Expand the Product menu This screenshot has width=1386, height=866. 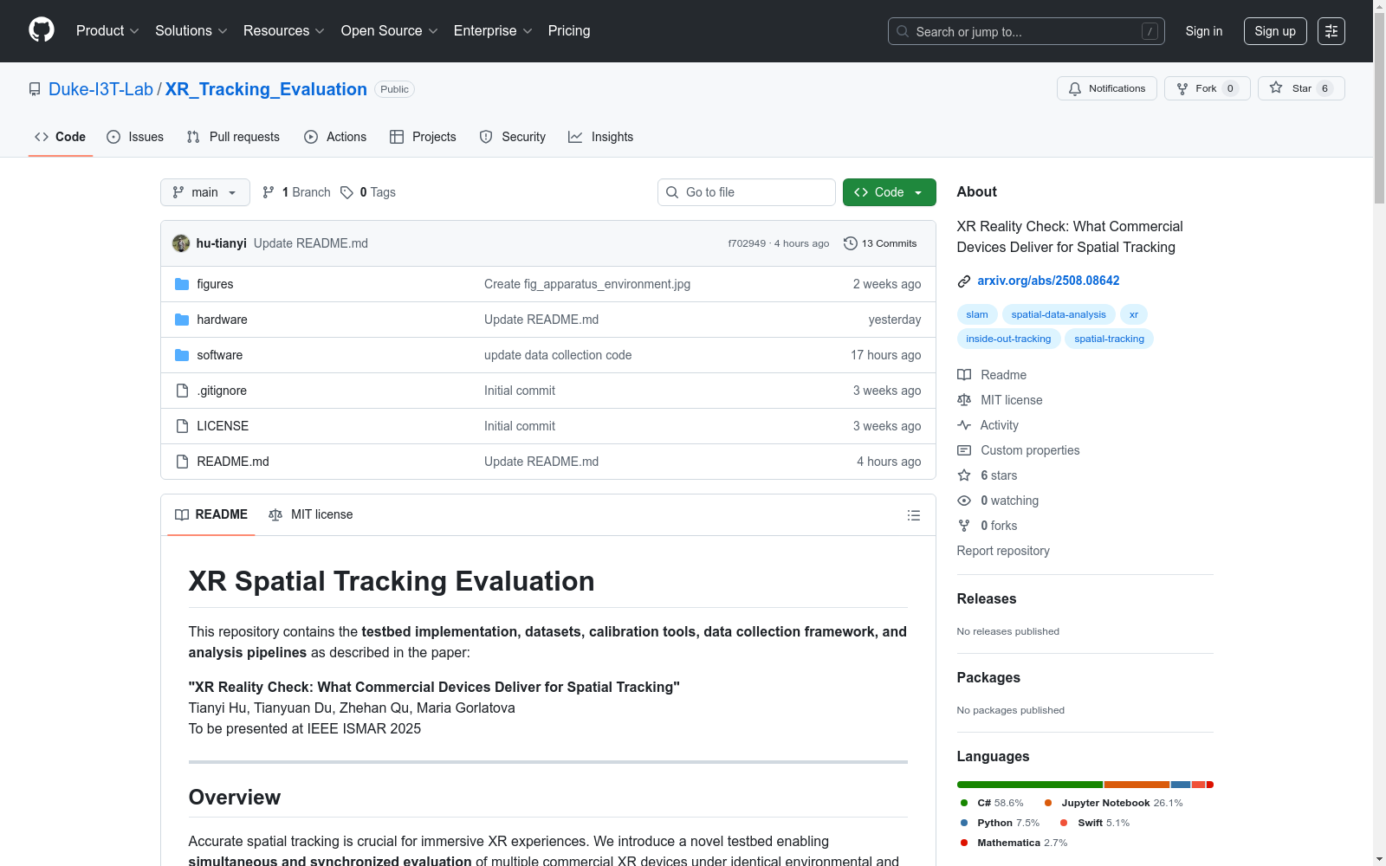click(x=107, y=31)
